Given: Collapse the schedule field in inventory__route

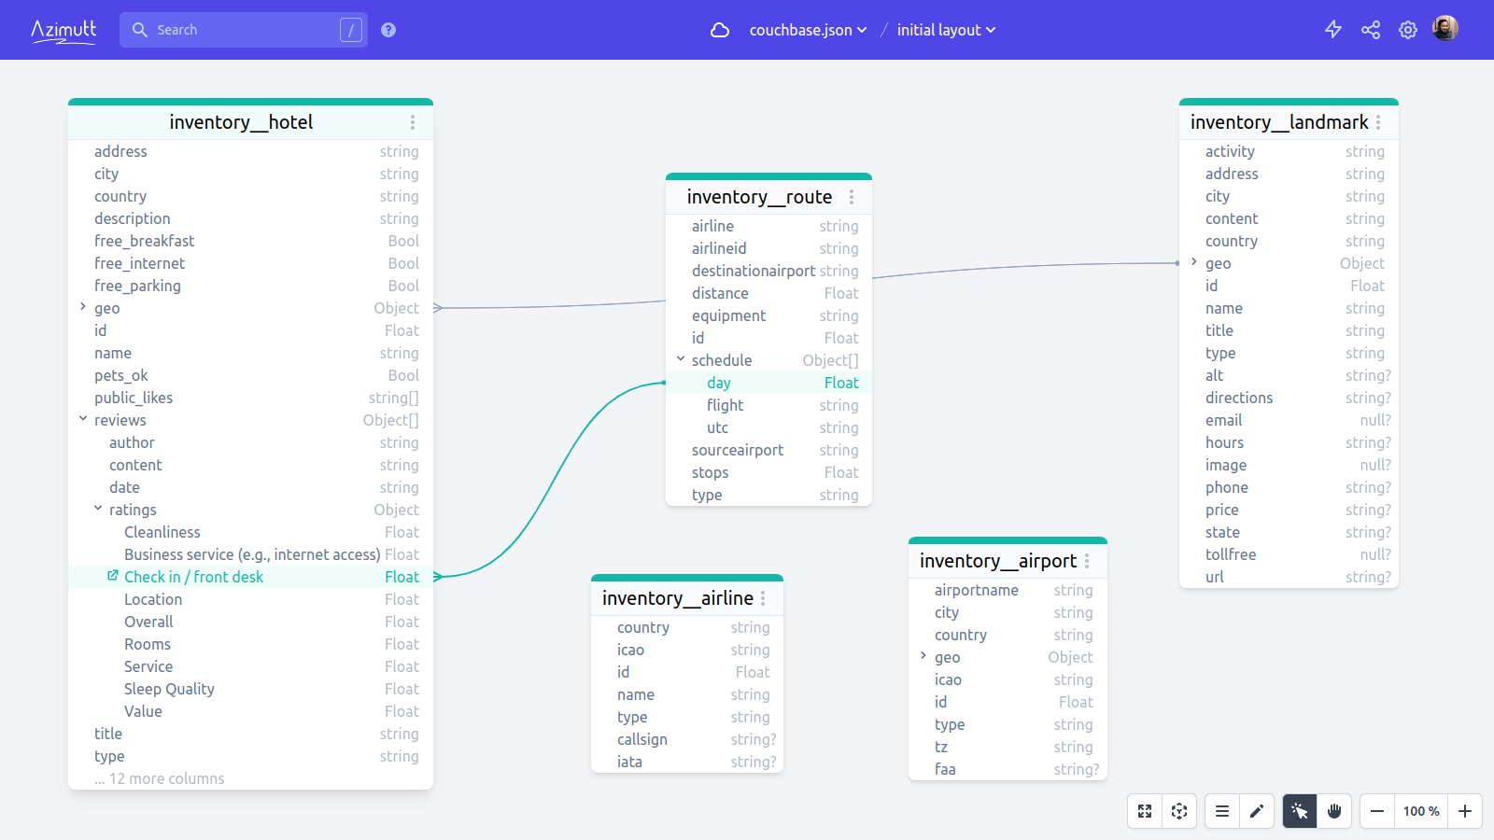Looking at the screenshot, I should pos(681,359).
